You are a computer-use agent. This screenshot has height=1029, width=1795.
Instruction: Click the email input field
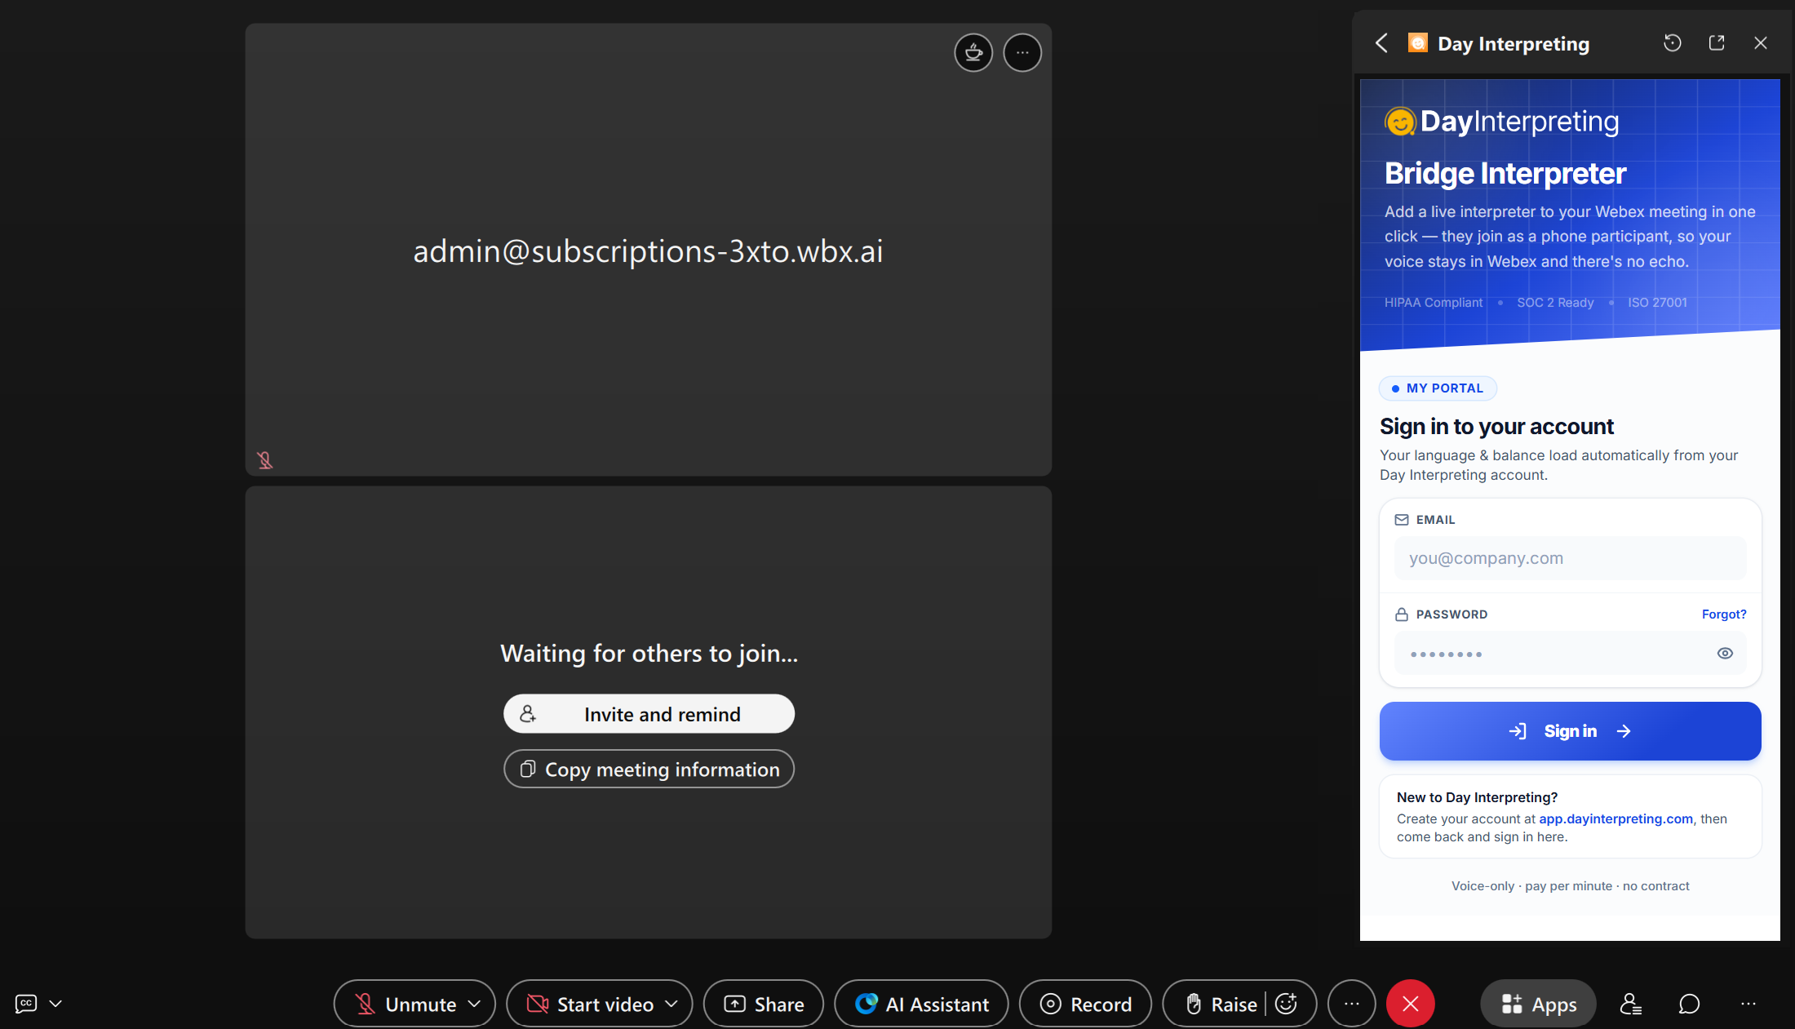[1570, 558]
